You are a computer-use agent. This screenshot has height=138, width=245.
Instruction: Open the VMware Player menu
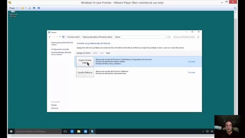13,8
